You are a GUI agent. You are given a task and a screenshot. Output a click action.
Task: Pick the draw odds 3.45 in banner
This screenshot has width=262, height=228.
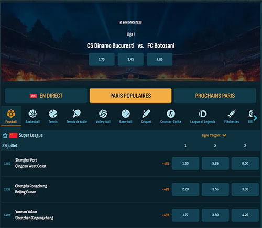coord(130,59)
